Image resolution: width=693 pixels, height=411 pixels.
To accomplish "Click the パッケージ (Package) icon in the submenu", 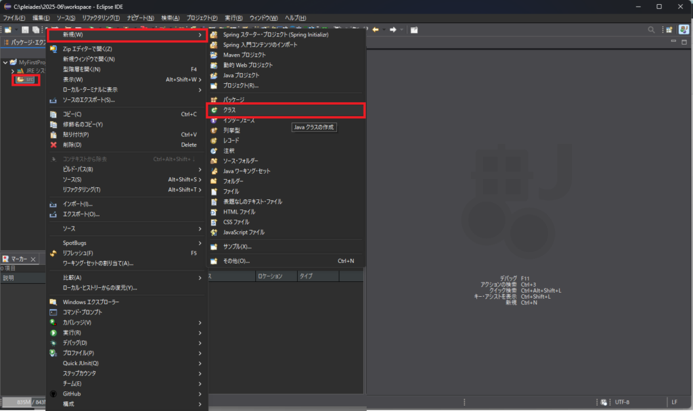I will pyautogui.click(x=214, y=99).
